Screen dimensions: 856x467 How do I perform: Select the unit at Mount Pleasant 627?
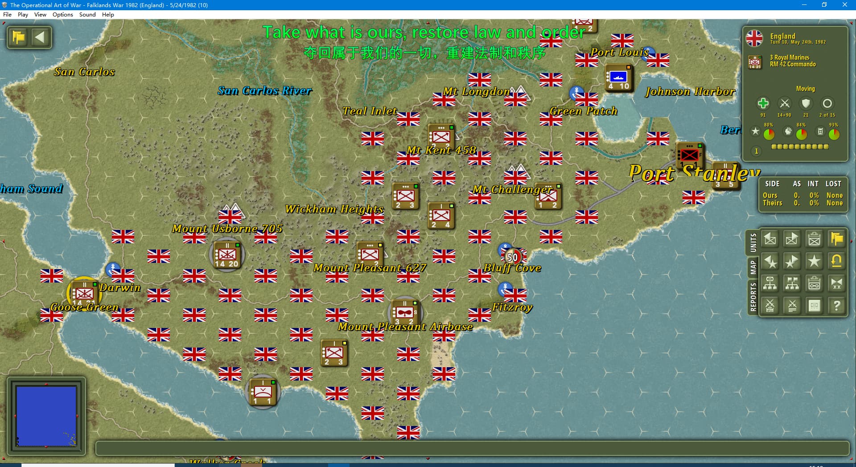click(x=370, y=254)
